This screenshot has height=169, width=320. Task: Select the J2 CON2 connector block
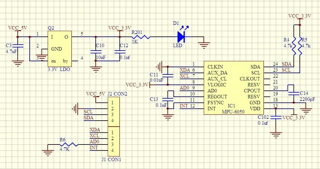coord(113,112)
